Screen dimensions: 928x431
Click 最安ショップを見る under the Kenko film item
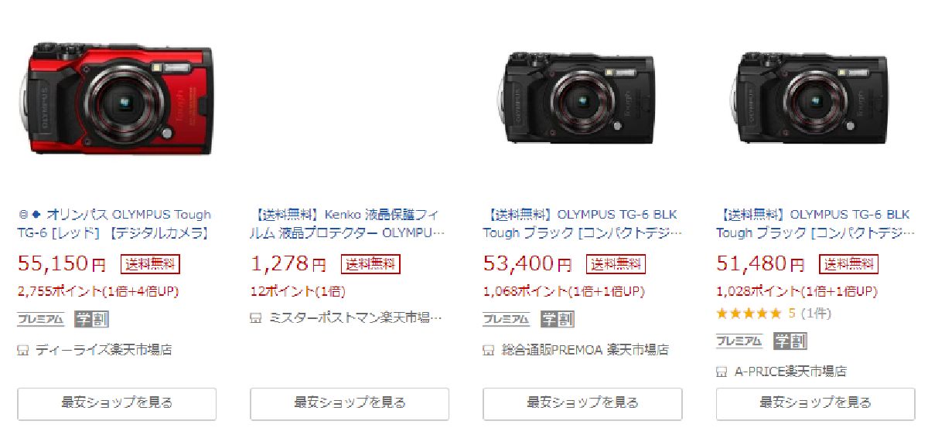click(x=350, y=403)
